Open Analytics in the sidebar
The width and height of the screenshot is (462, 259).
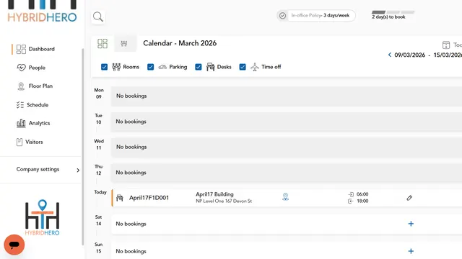coord(39,123)
